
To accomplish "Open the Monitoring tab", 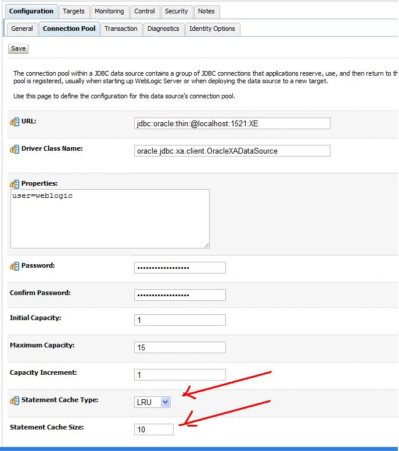I will (109, 12).
